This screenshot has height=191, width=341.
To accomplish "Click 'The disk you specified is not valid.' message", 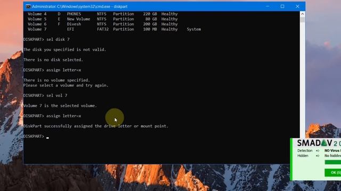I will point(65,49).
